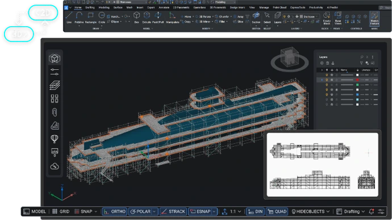Toggle on/off bulb of the green layer row
Screen dimensions: 392x220
[x=327, y=85]
